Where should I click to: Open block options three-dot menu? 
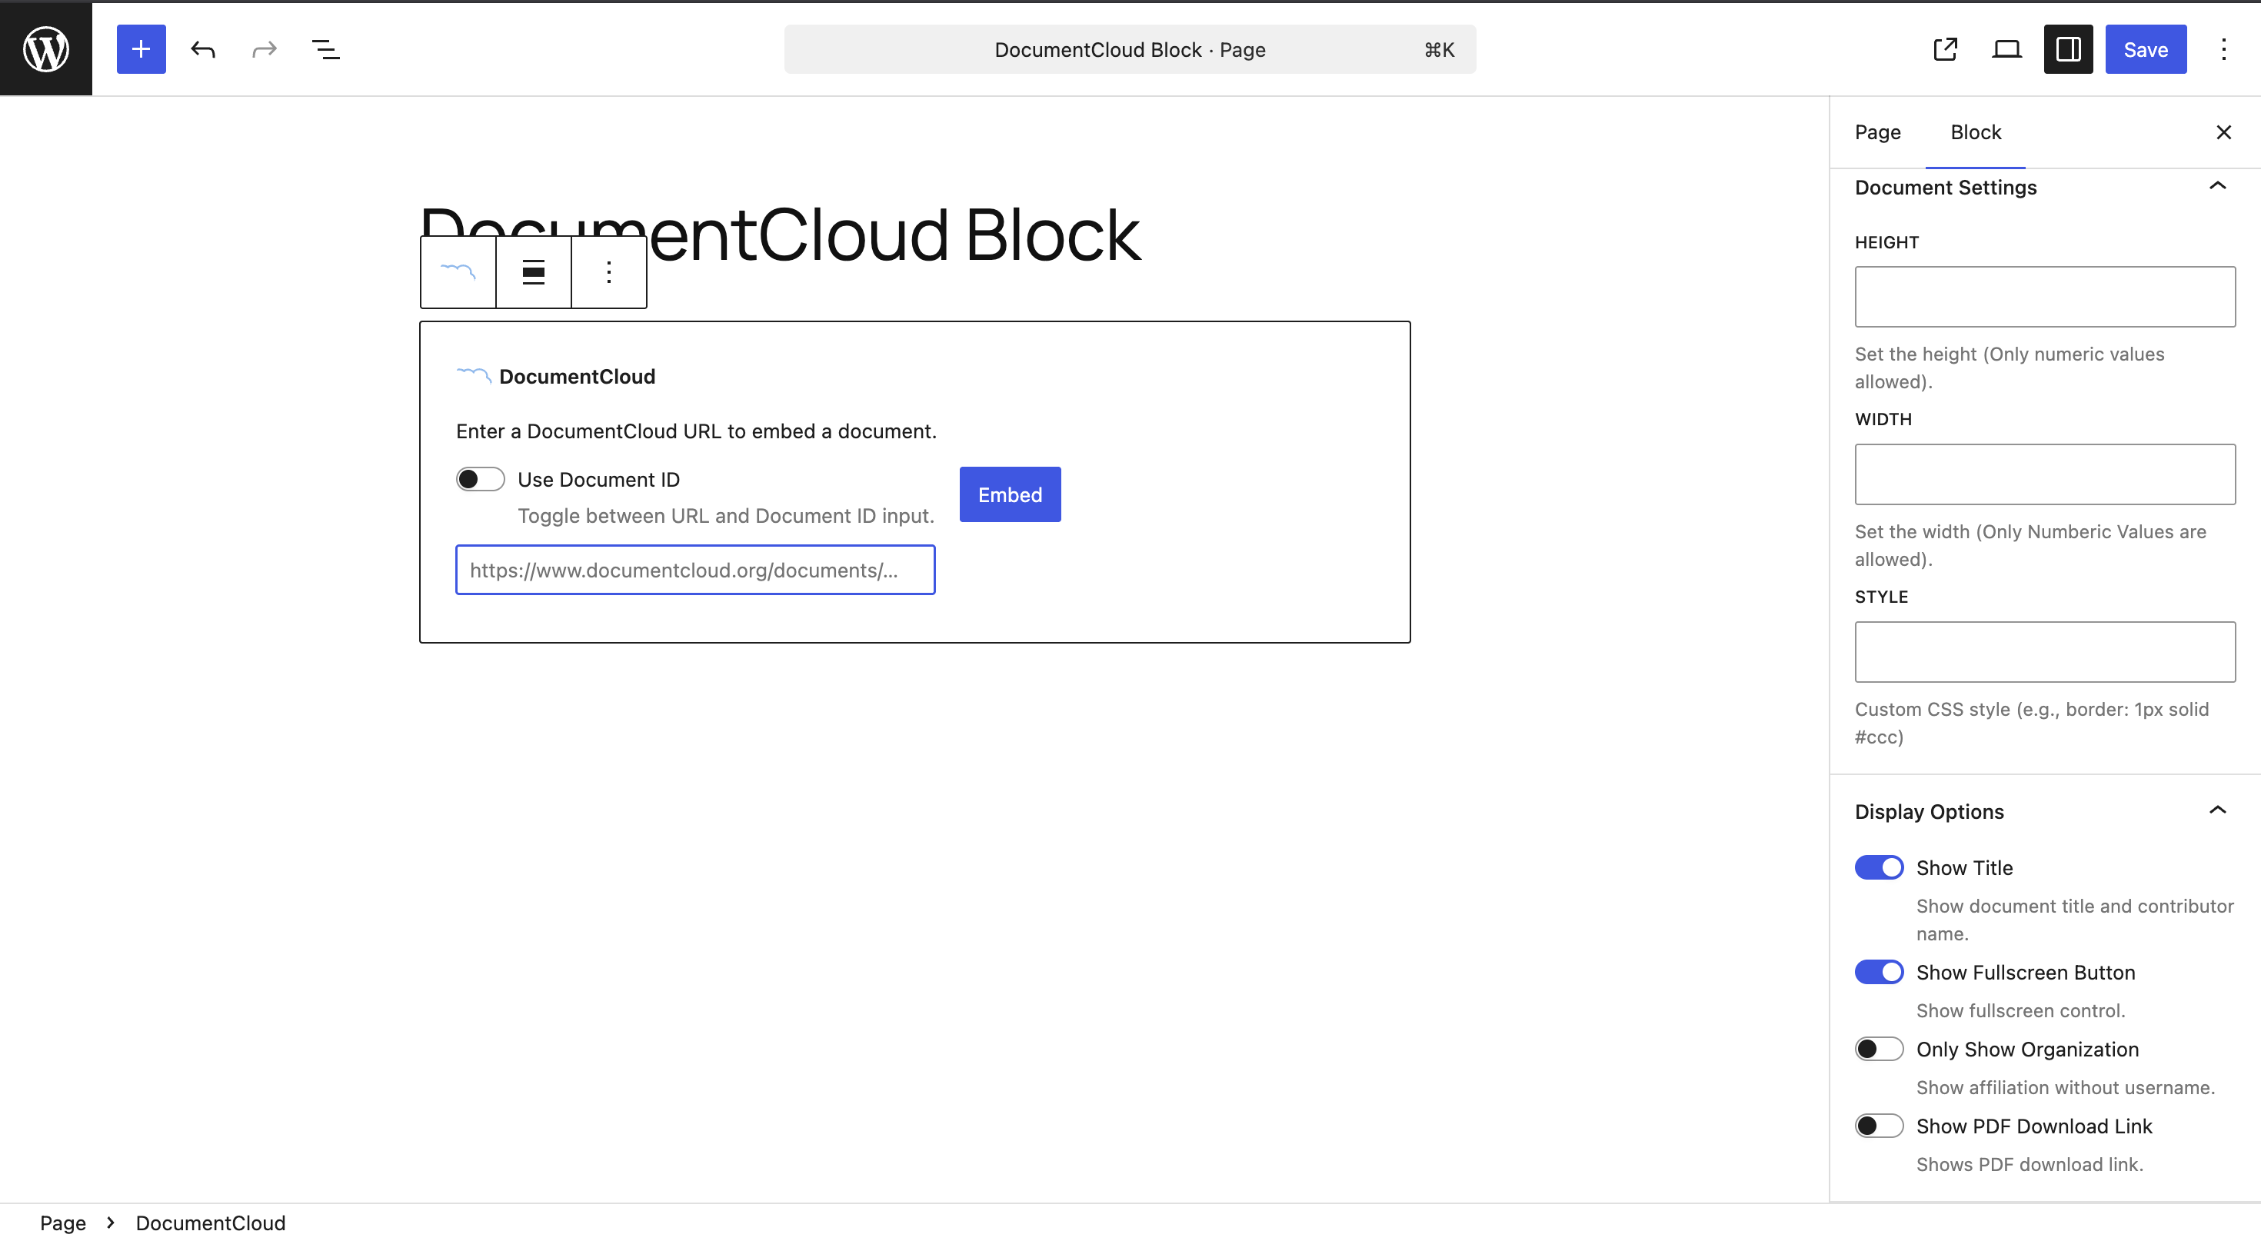609,272
